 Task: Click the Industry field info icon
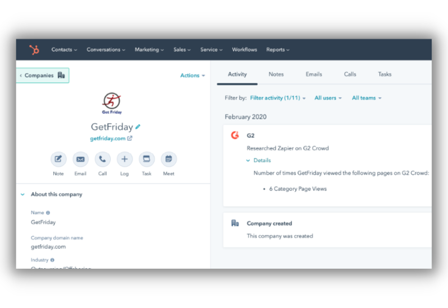(52, 260)
